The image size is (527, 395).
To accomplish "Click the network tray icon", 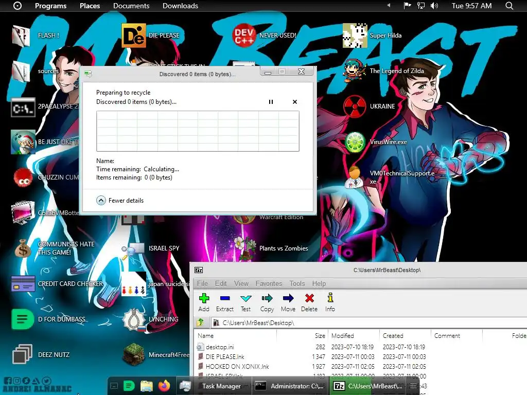I will tap(421, 6).
